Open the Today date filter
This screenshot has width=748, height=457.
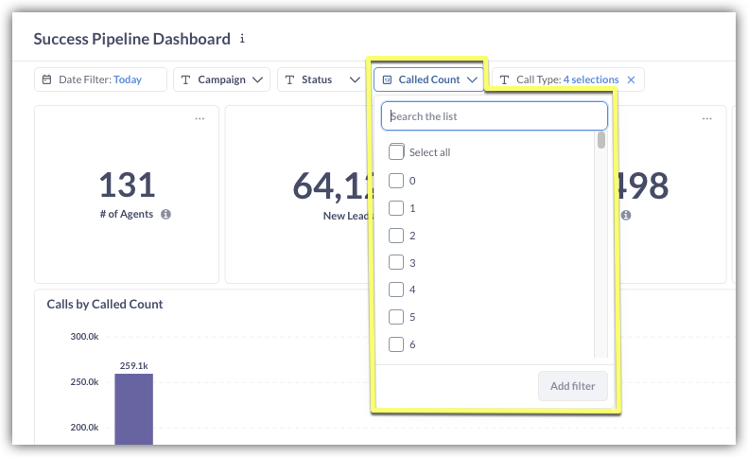coord(127,80)
